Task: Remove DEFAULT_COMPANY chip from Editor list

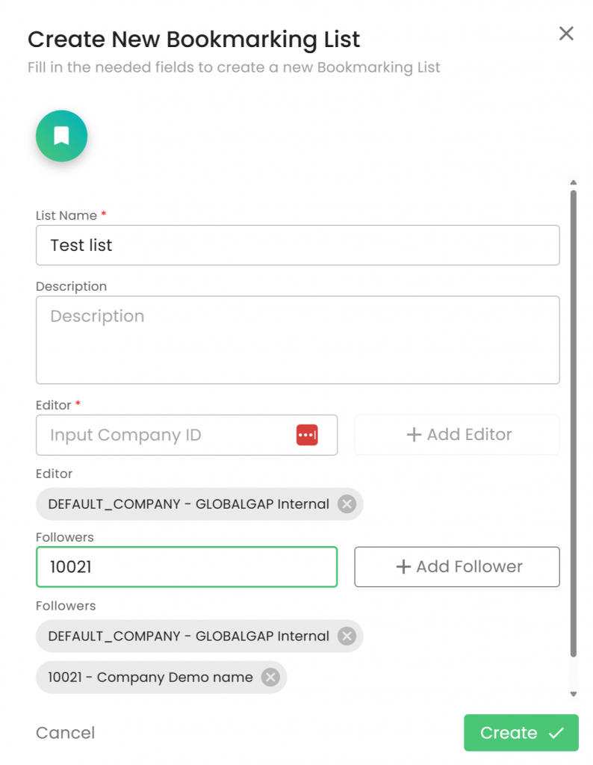Action: click(x=347, y=504)
